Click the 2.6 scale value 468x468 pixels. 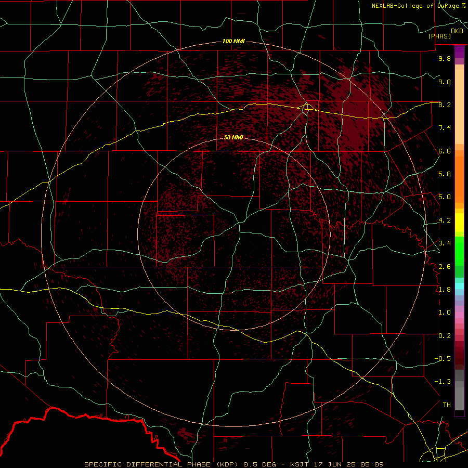pos(445,267)
